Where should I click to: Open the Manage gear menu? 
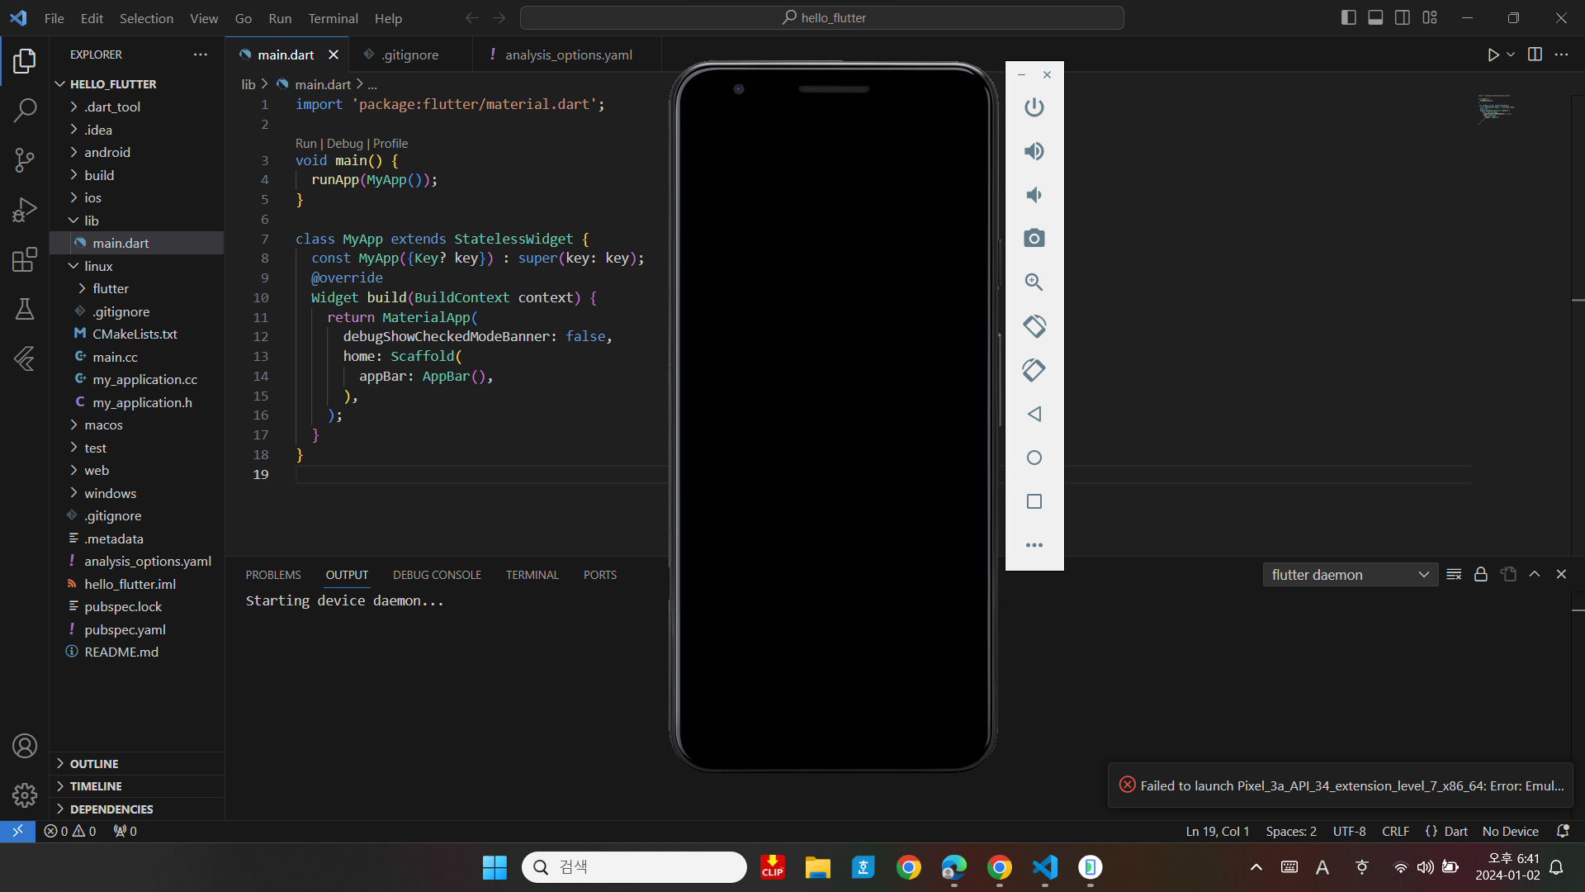pyautogui.click(x=25, y=795)
